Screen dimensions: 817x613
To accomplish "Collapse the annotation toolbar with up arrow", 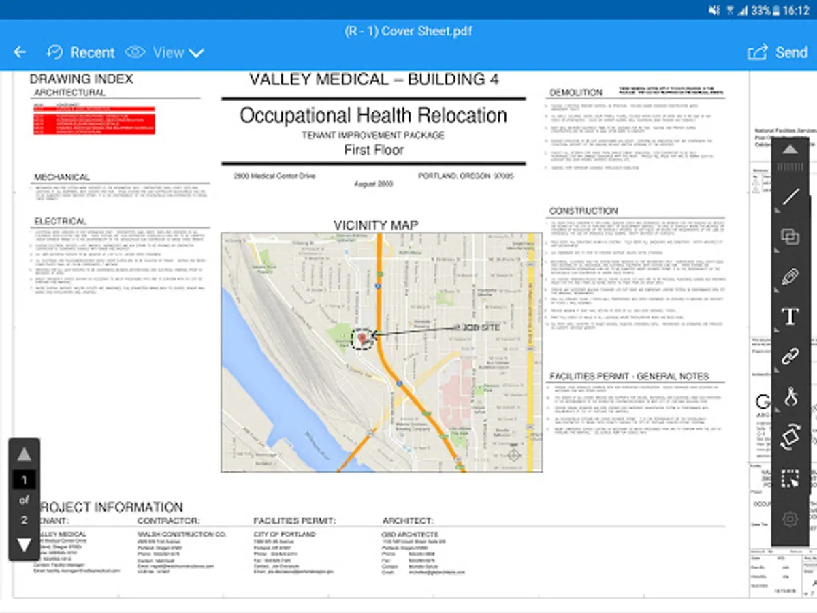I will click(x=790, y=150).
